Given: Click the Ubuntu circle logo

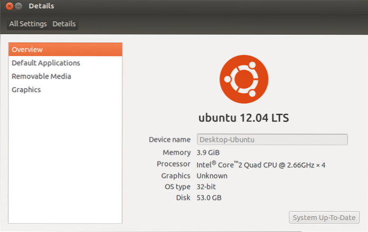Looking at the screenshot, I should coord(244,79).
